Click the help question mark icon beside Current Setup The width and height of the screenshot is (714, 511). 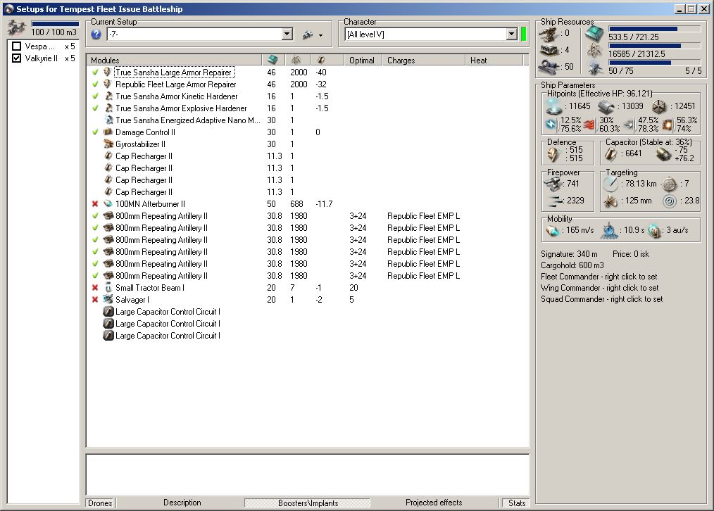tap(96, 34)
